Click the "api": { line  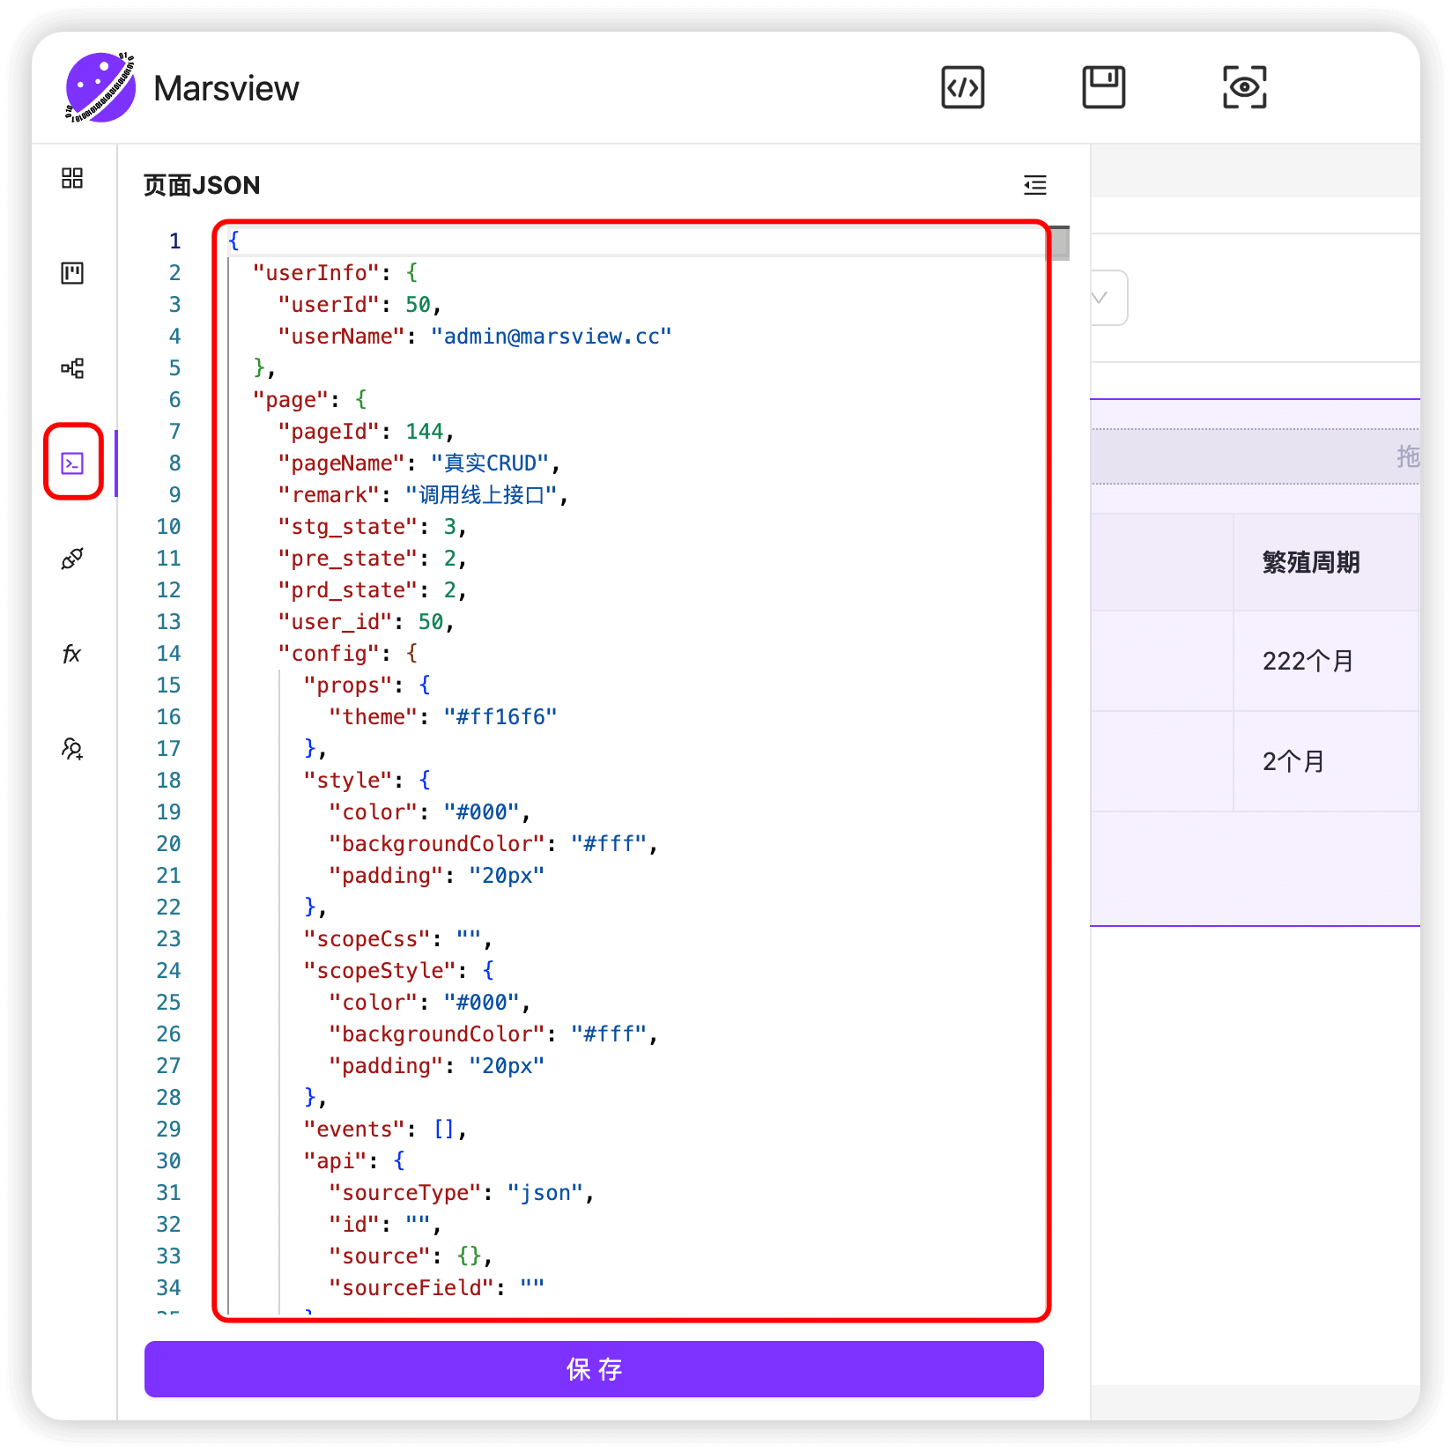(x=354, y=1161)
